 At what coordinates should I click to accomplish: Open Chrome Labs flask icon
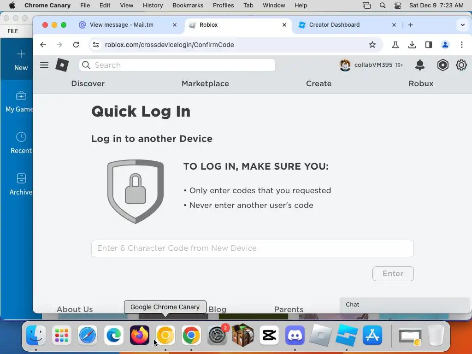(395, 45)
